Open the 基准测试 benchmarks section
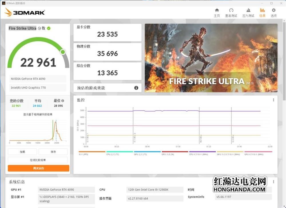 coord(231,13)
